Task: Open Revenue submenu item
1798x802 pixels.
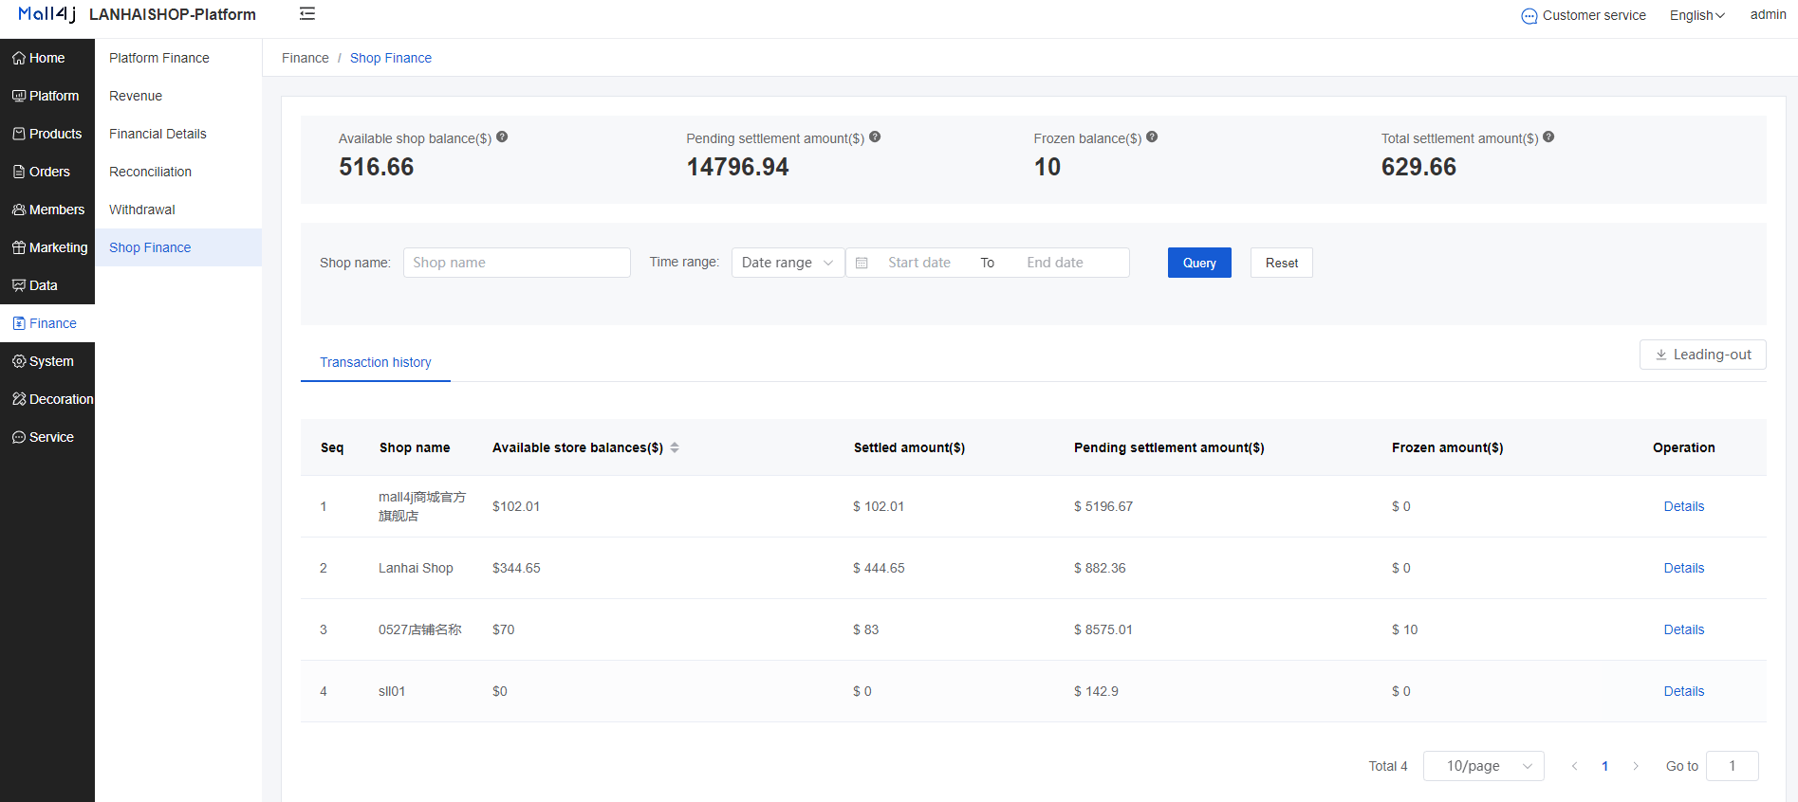Action: click(x=178, y=96)
